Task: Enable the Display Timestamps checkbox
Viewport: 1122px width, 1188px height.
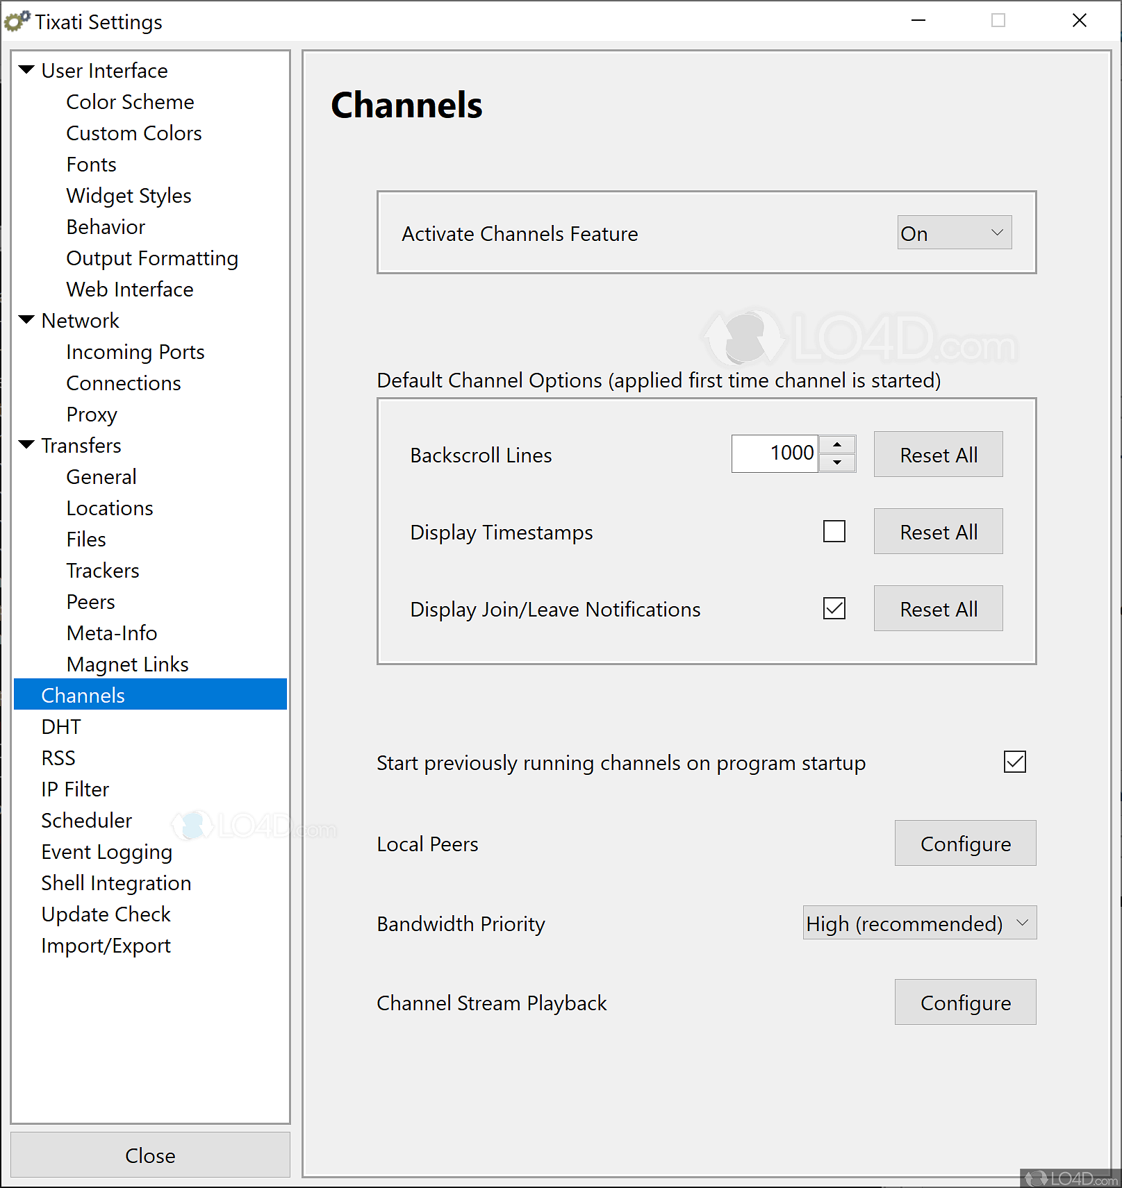Action: (x=834, y=532)
